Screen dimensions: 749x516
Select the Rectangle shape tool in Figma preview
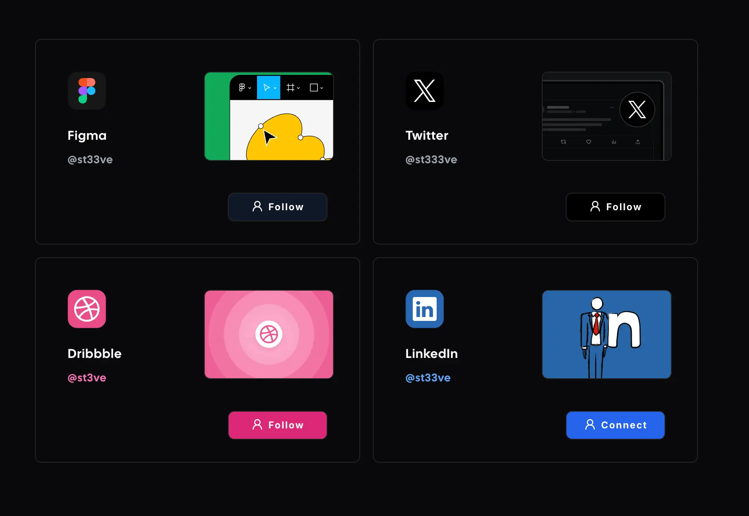[x=314, y=88]
